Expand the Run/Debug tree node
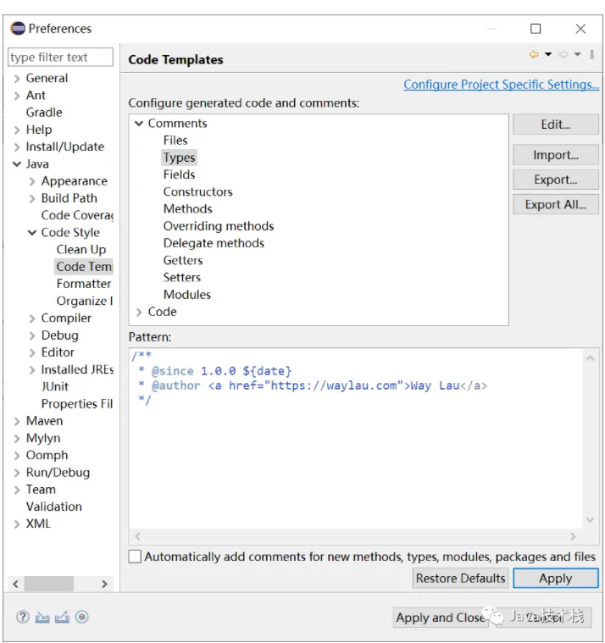605x643 pixels. (x=17, y=473)
